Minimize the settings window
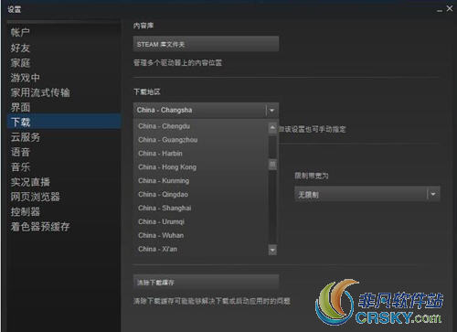The image size is (457, 332). (x=439, y=10)
